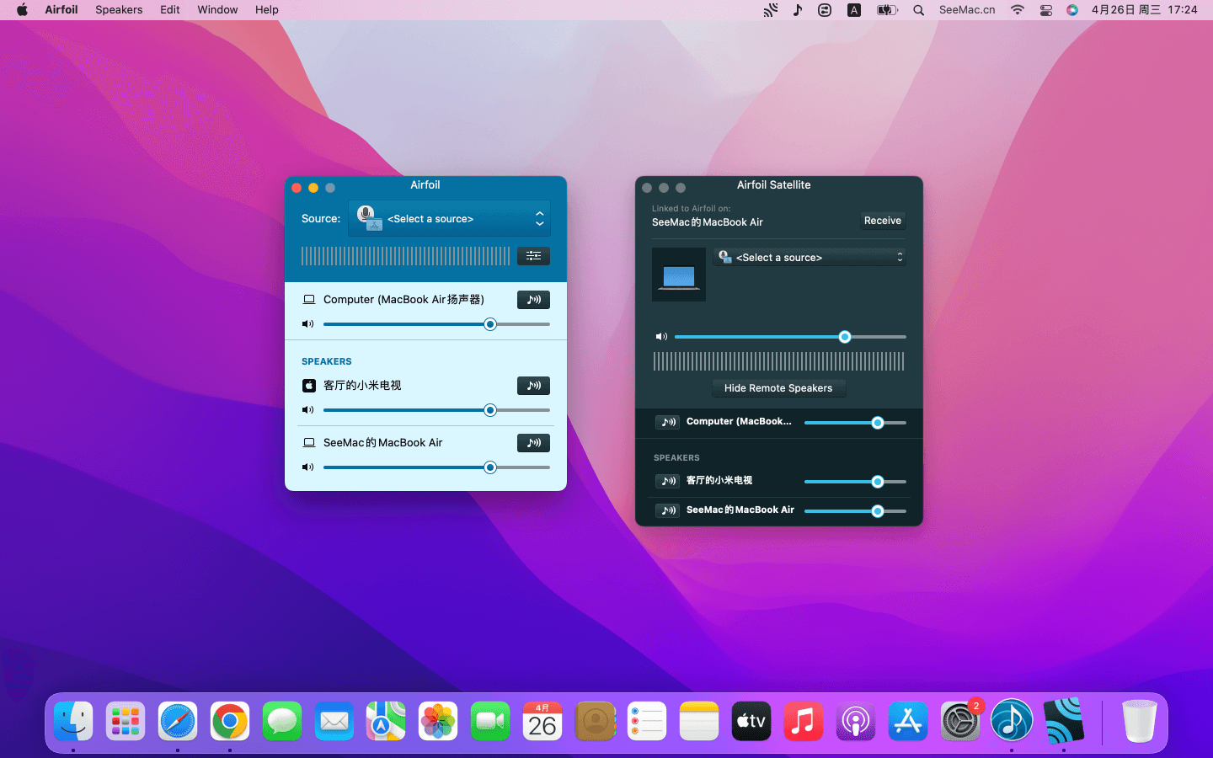Viewport: 1213px width, 758px height.
Task: Expand the Satellite source selector dropdown
Action: pyautogui.click(x=810, y=258)
